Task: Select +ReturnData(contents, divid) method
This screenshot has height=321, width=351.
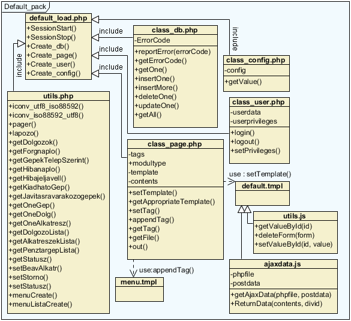Action: (x=277, y=304)
